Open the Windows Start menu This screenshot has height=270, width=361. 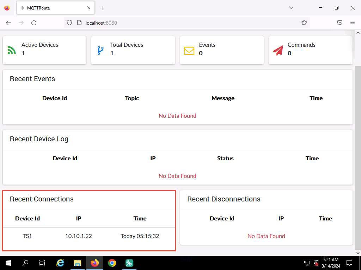click(x=8, y=263)
